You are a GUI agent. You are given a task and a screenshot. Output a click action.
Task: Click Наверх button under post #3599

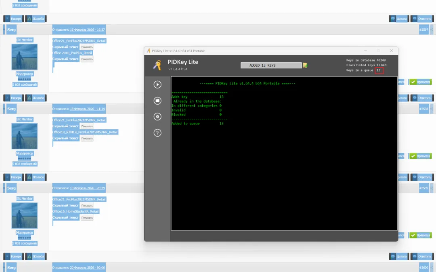point(14,256)
